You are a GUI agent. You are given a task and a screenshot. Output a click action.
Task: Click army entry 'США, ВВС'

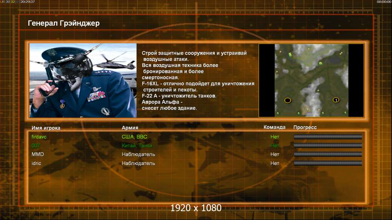click(x=134, y=137)
